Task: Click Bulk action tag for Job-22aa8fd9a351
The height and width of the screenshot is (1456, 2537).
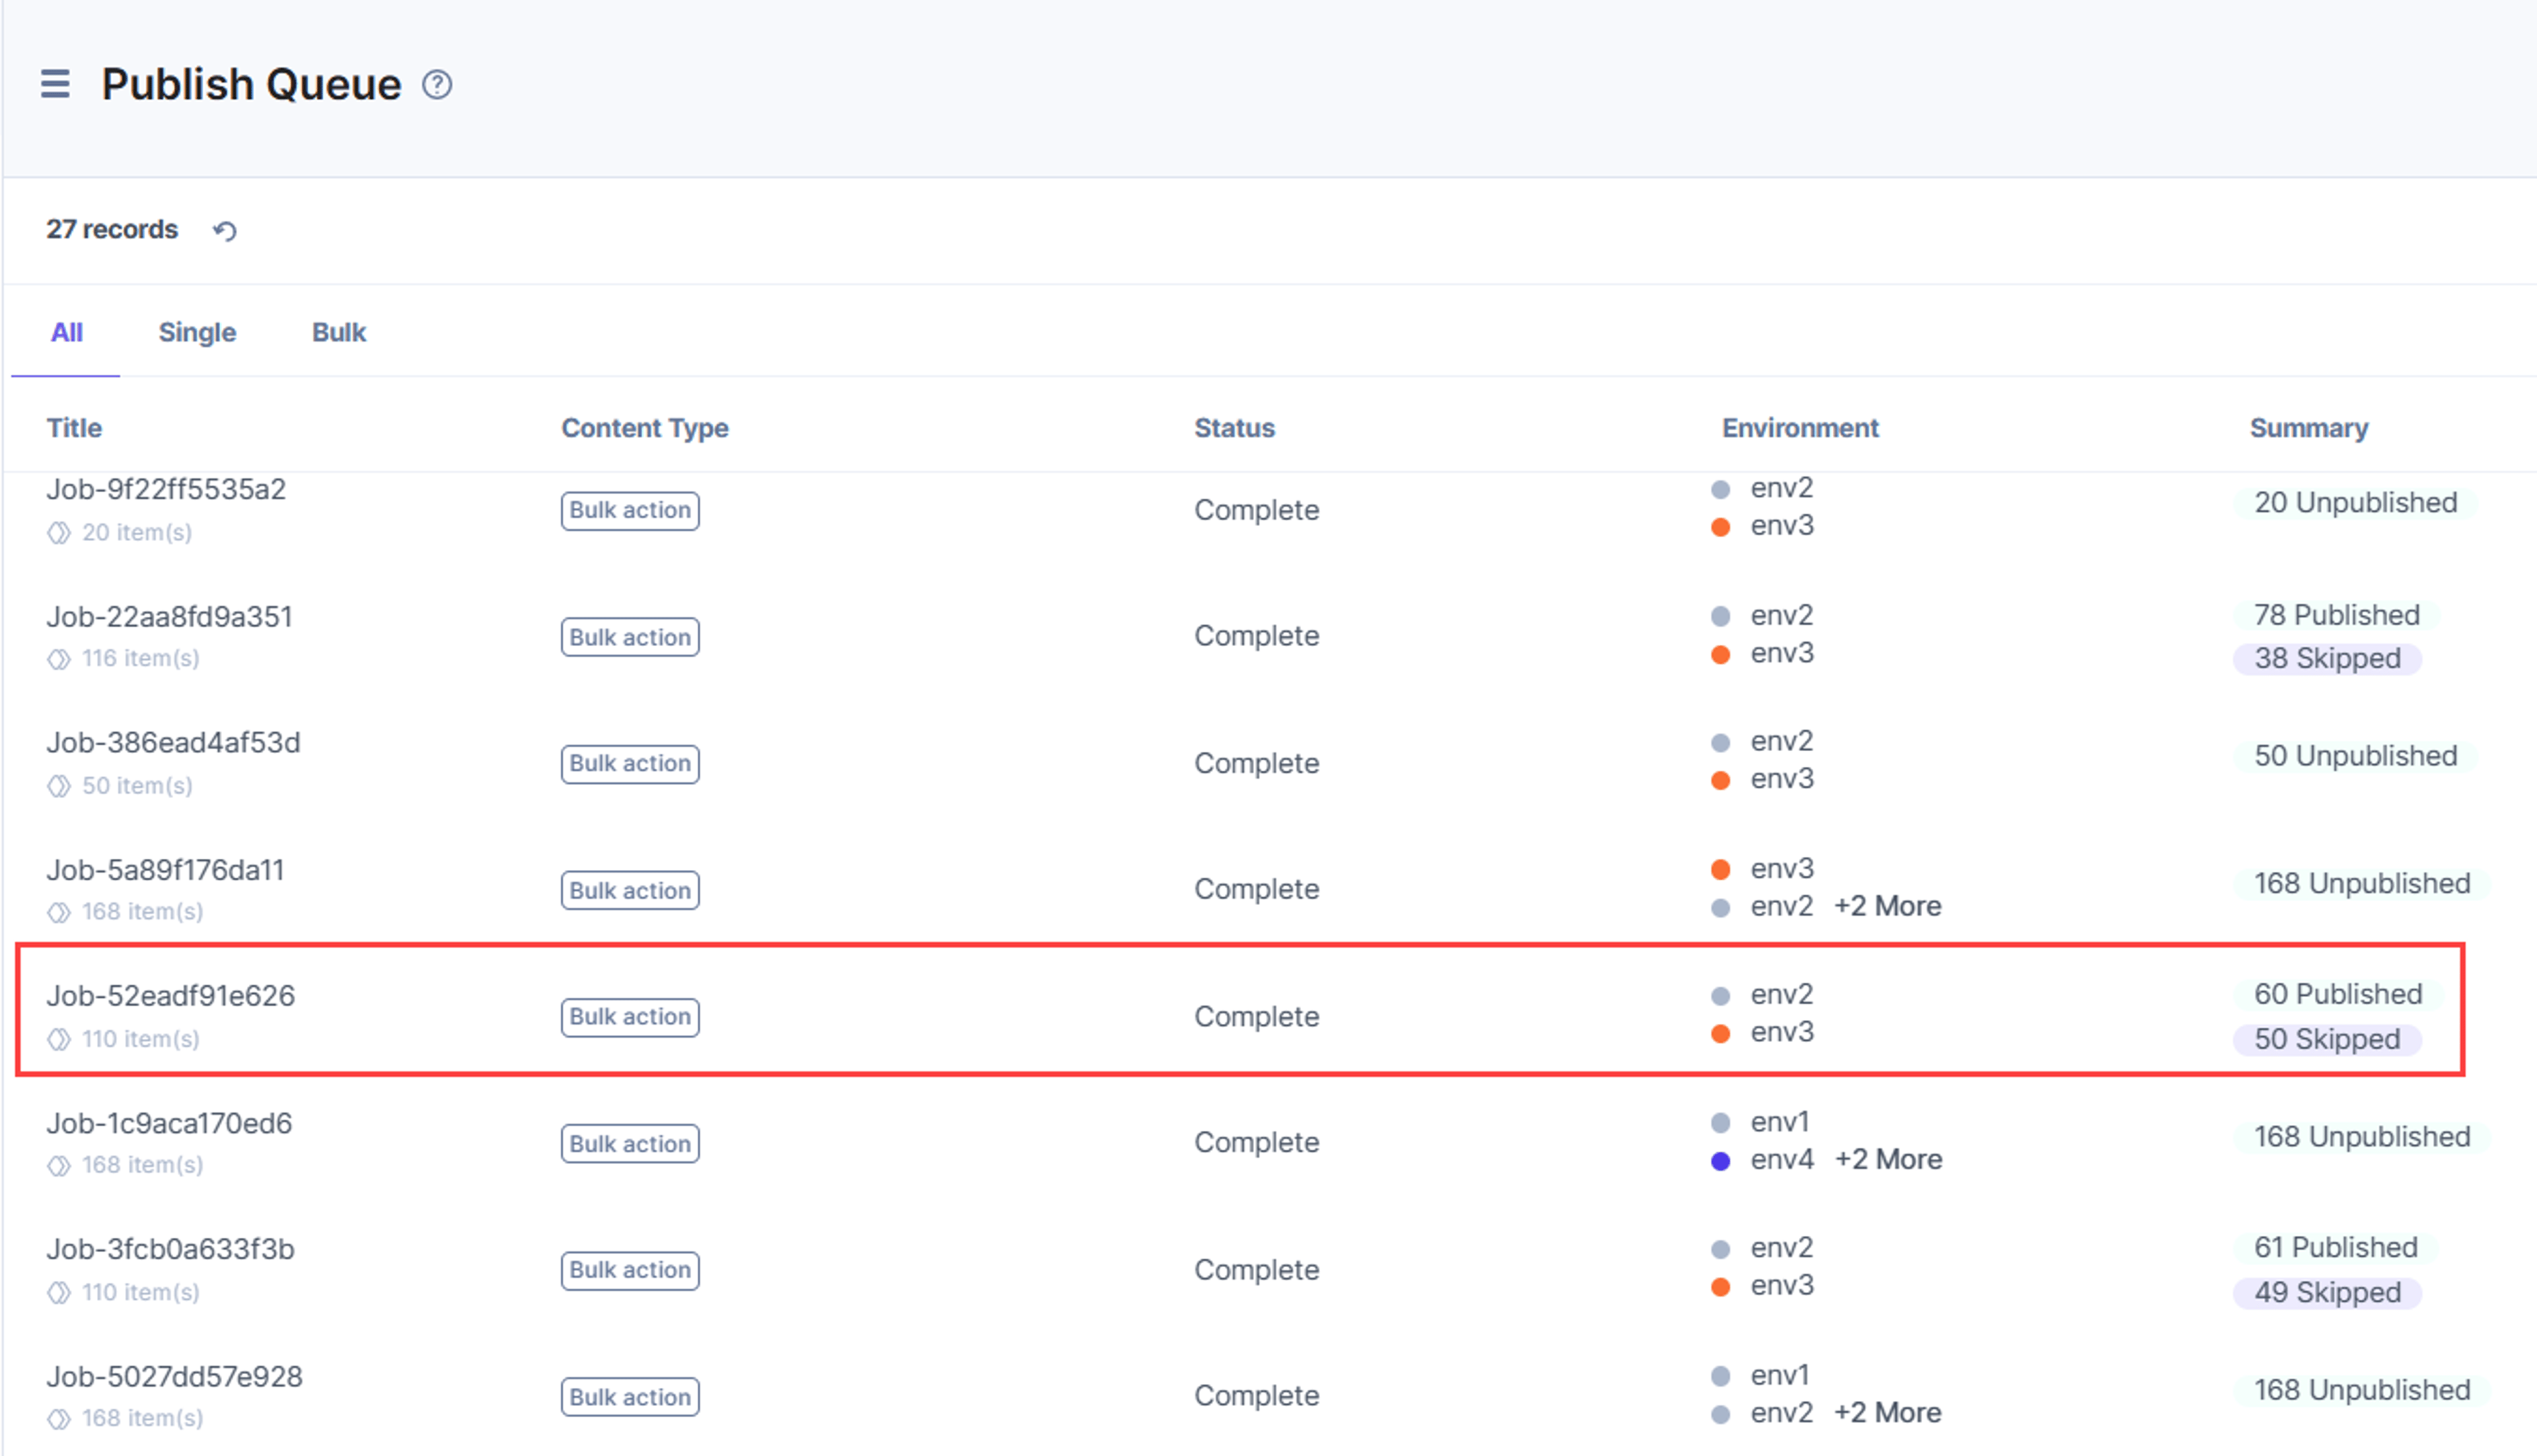Action: (x=630, y=637)
